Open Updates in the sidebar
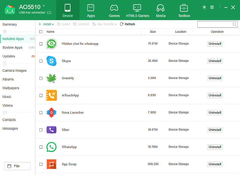The height and width of the screenshot is (175, 240). 18,56
